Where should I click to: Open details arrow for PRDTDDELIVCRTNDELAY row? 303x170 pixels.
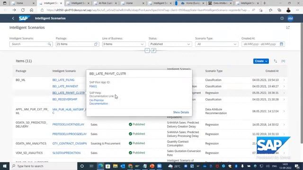pyautogui.click(x=284, y=125)
